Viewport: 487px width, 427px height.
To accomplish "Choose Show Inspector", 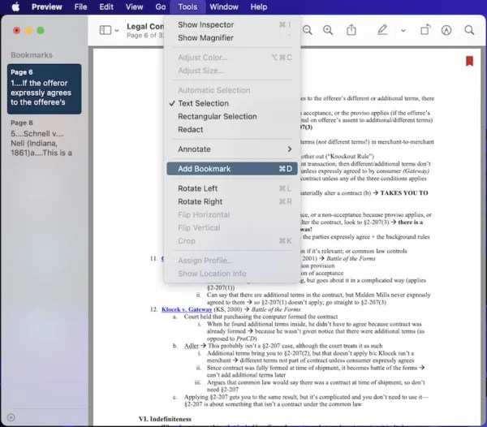I will [x=231, y=24].
